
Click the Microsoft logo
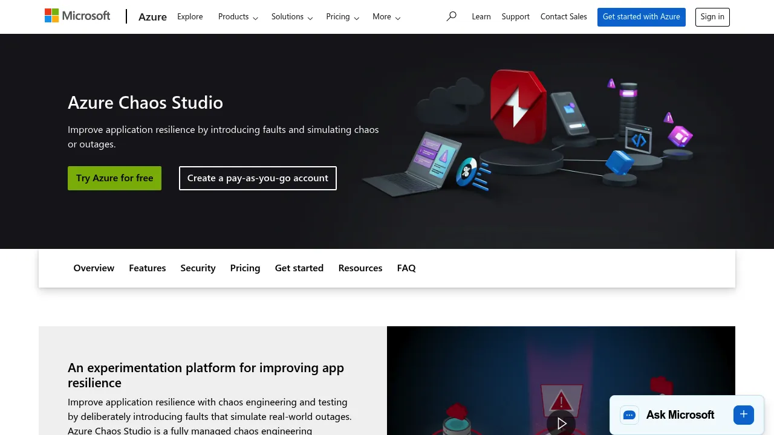pos(77,16)
